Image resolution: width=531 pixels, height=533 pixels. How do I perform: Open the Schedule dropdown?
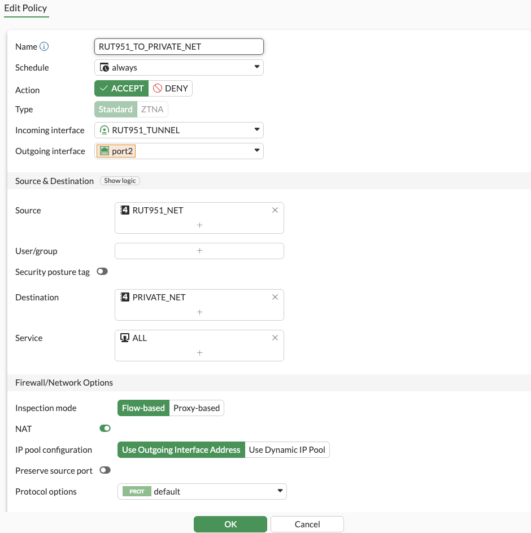pos(179,68)
